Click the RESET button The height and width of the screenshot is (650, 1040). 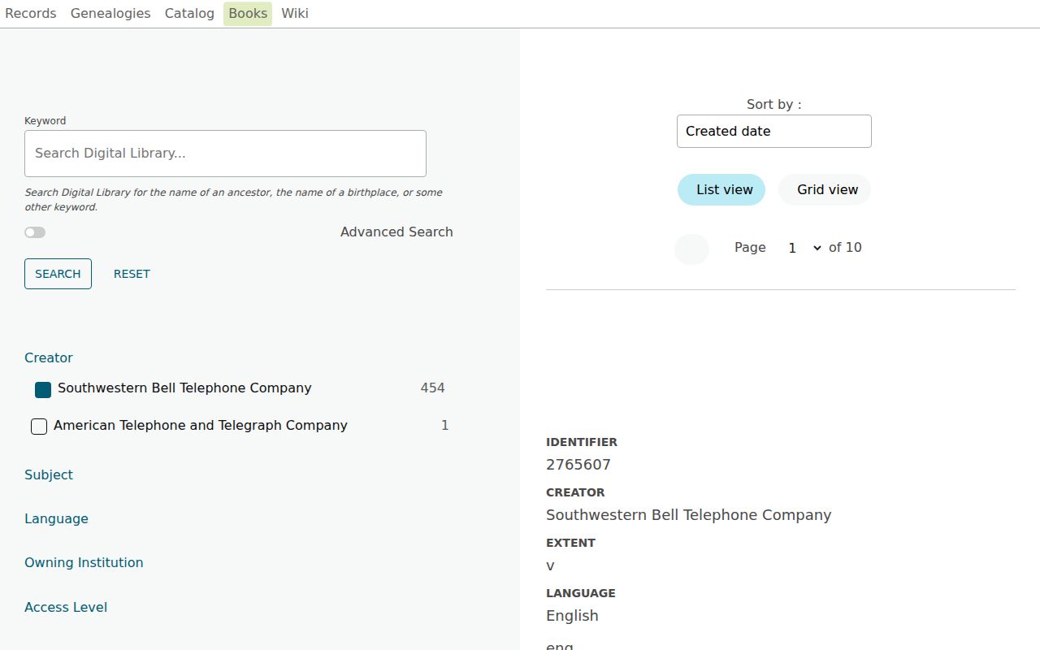pyautogui.click(x=132, y=274)
